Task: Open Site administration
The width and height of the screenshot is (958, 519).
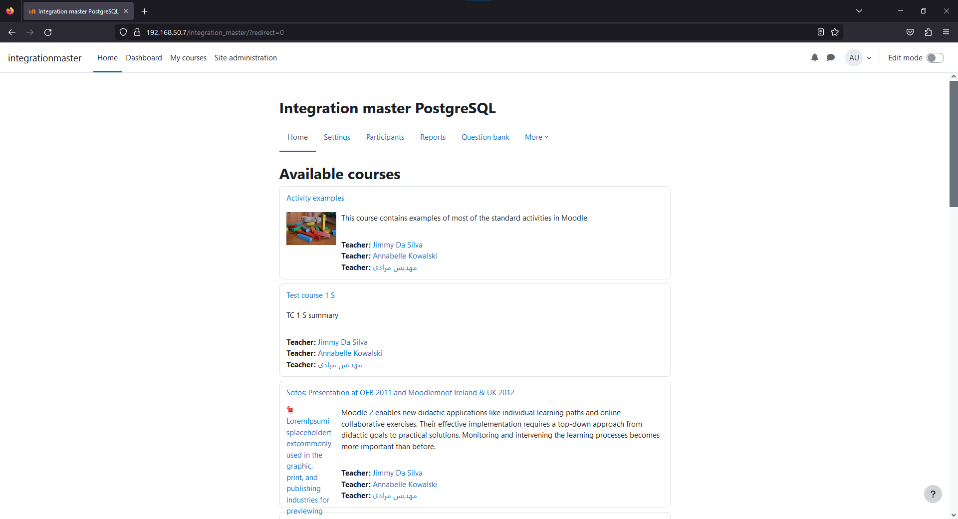Action: coord(245,58)
